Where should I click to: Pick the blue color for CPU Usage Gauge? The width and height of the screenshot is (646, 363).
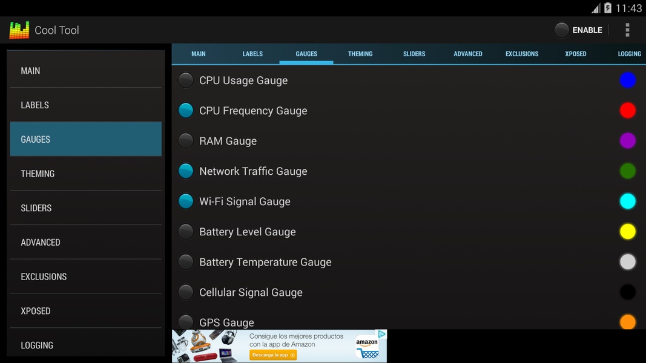[627, 80]
